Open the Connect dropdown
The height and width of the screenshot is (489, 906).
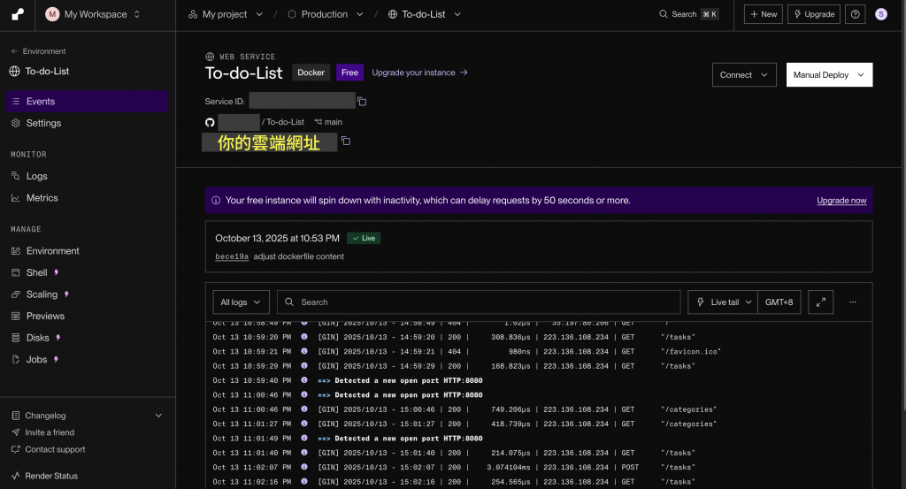point(744,75)
